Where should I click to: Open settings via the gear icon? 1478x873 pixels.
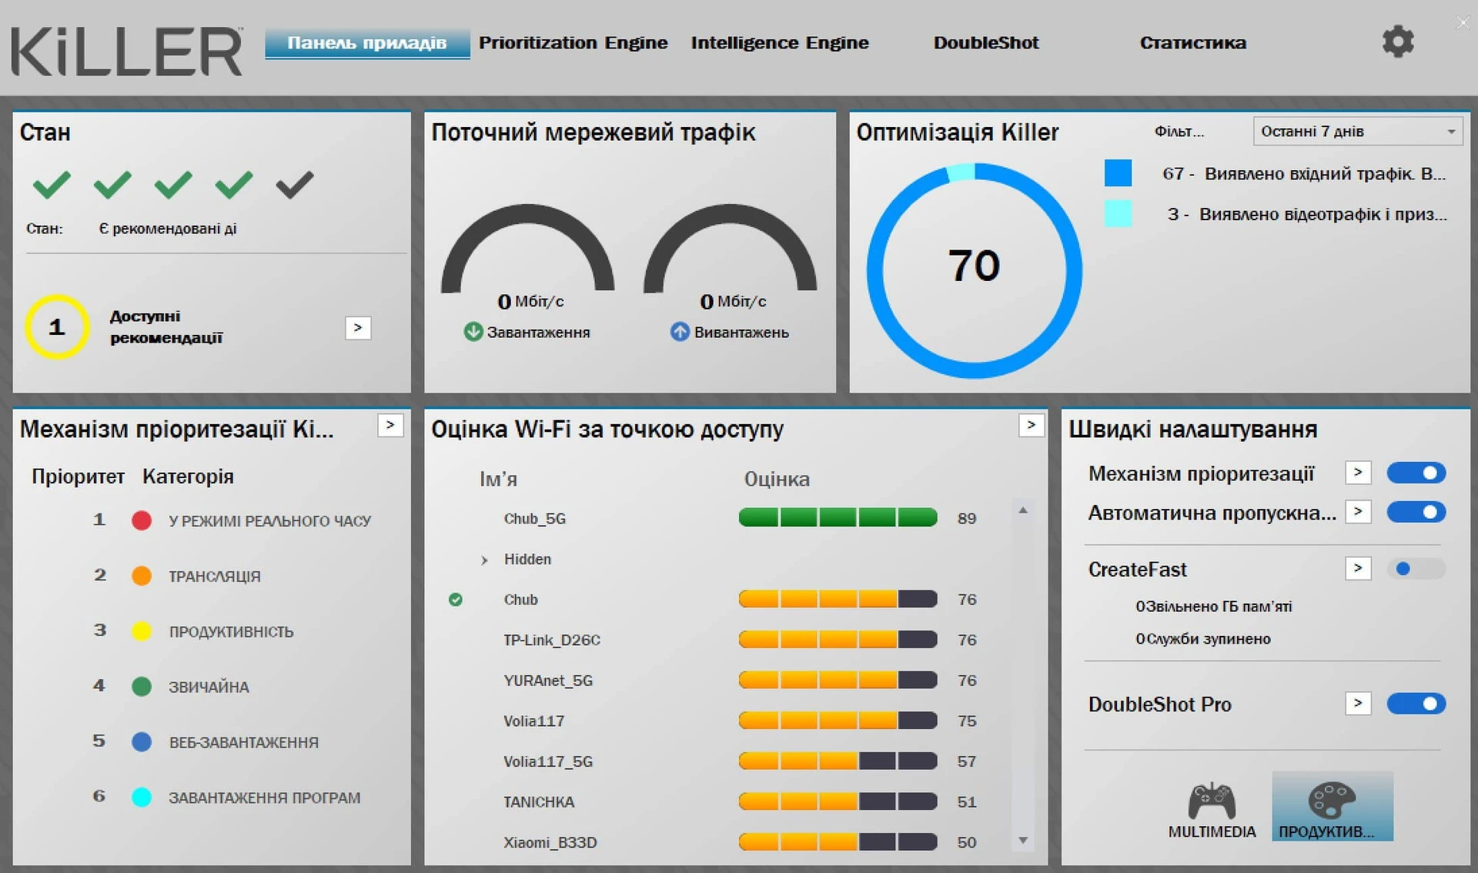(x=1398, y=42)
